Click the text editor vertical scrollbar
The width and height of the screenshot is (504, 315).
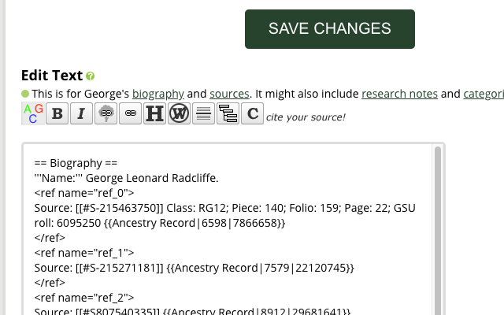pos(438,230)
